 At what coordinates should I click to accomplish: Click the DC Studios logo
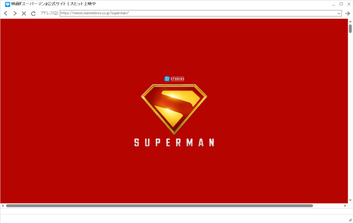coord(174,79)
